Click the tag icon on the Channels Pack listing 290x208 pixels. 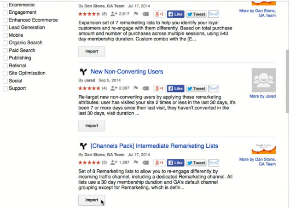146,163
